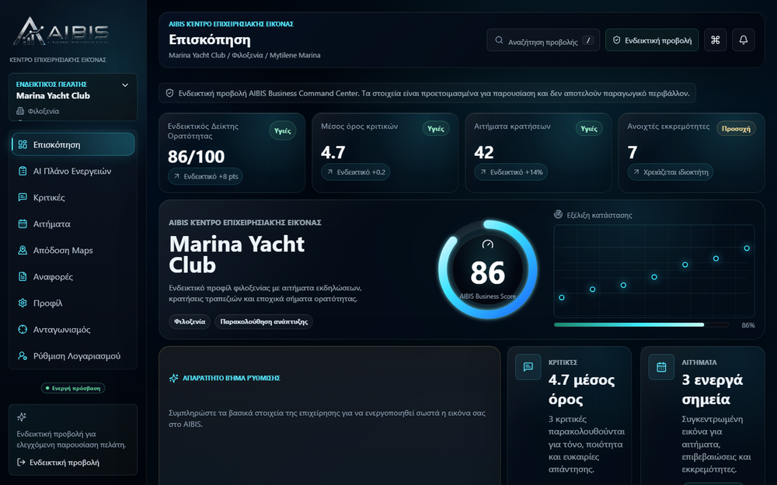
Task: Click the AIBIS logo
Action: [x=61, y=32]
